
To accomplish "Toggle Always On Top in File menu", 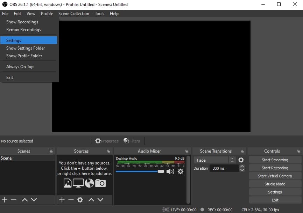I will 20,67.
